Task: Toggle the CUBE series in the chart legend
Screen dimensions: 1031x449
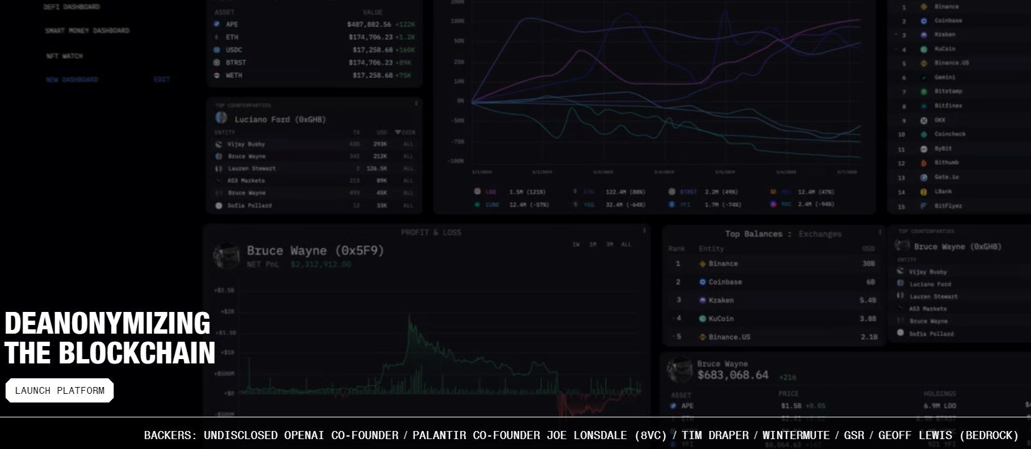Action: click(477, 204)
